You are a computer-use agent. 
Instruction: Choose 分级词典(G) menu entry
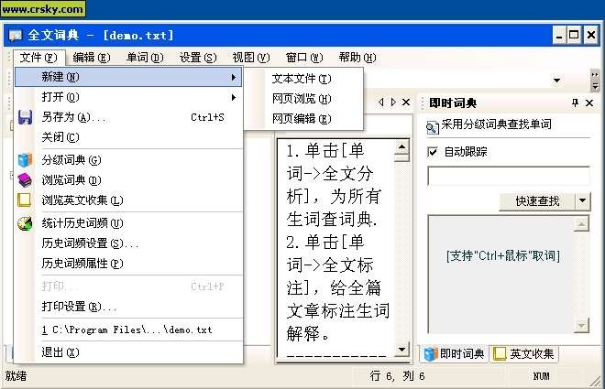point(128,160)
